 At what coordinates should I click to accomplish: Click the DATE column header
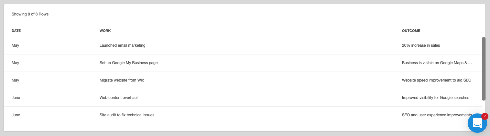coord(16,31)
